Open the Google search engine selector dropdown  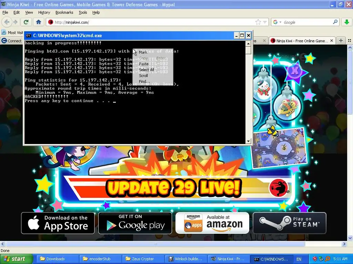coord(277,22)
